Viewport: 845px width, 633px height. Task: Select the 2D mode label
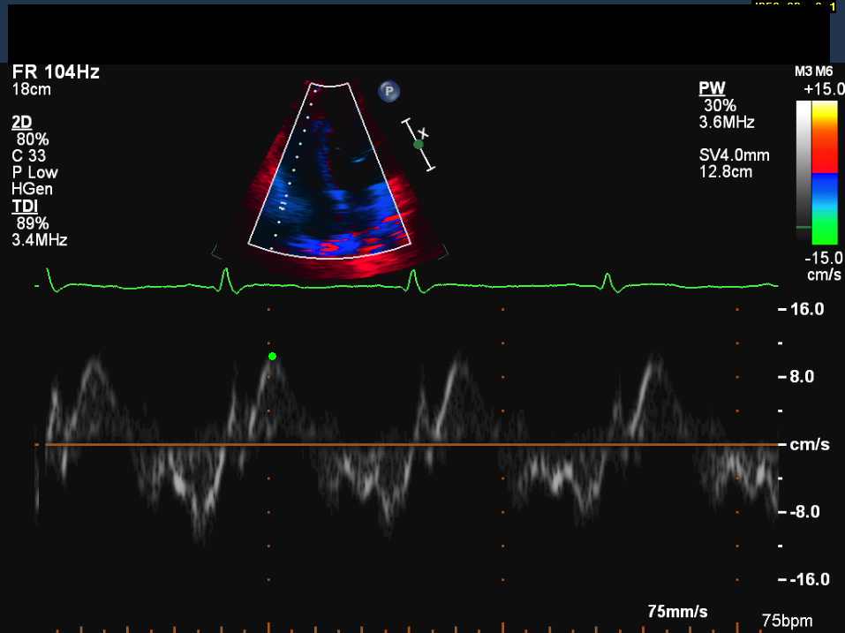tap(21, 122)
